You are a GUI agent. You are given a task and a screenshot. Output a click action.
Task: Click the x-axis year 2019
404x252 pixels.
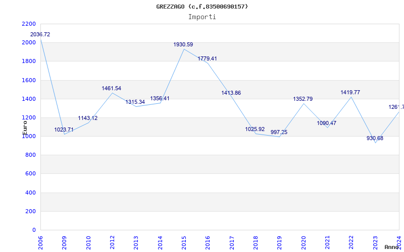point(280,243)
